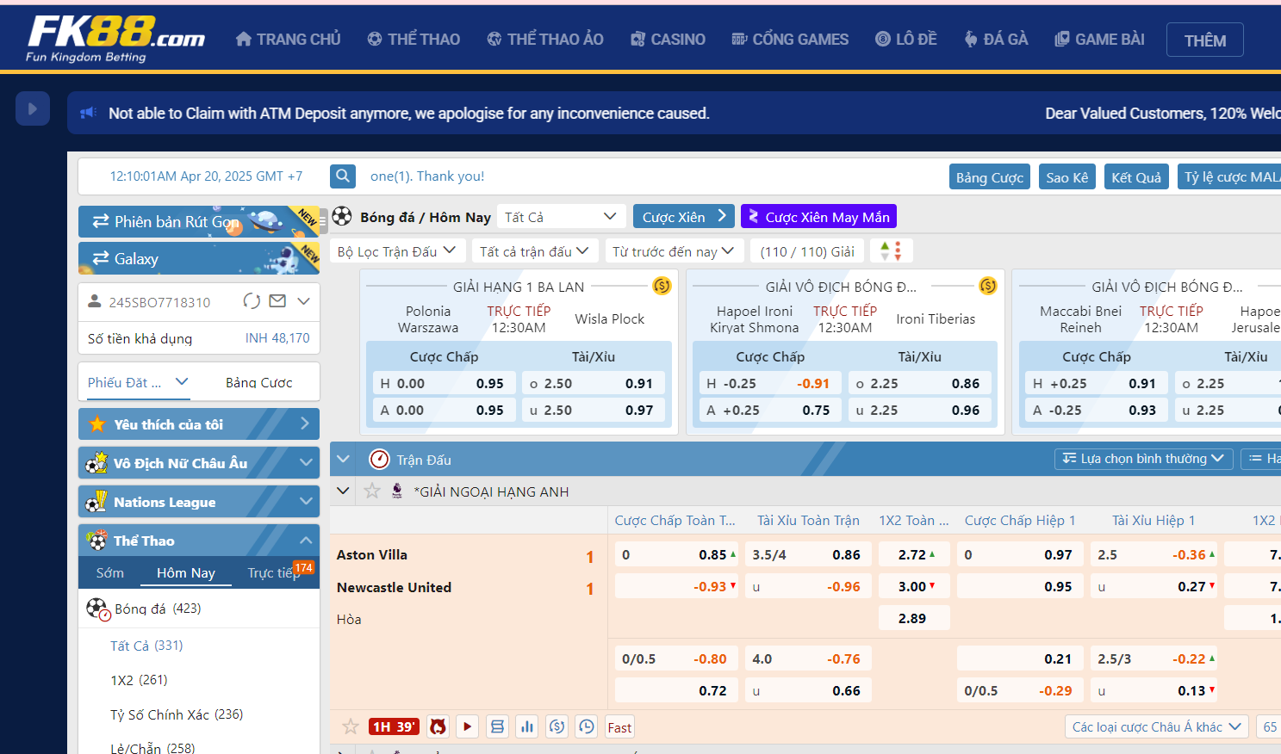Click the match cash-out dollar icon

557,726
